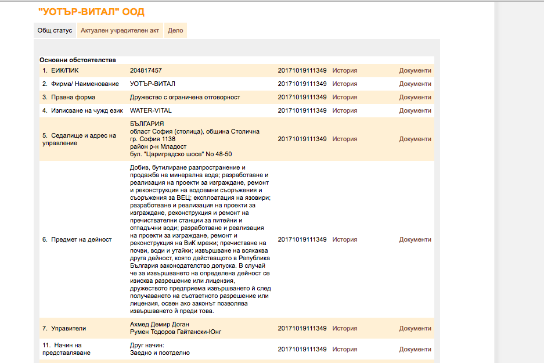The width and height of the screenshot is (544, 363).
Task: Open the Актуален учредителен акт tab
Action: [x=120, y=31]
